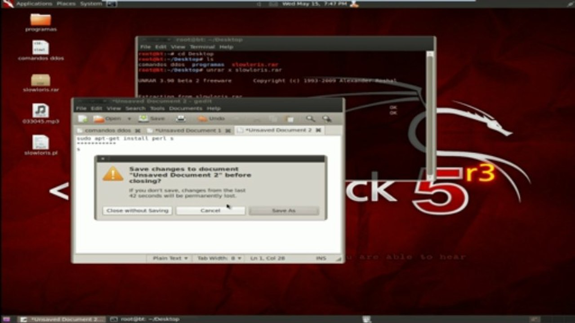575x323 pixels.
Task: Click the 033045.mp3 audio desktop icon
Action: [x=41, y=114]
